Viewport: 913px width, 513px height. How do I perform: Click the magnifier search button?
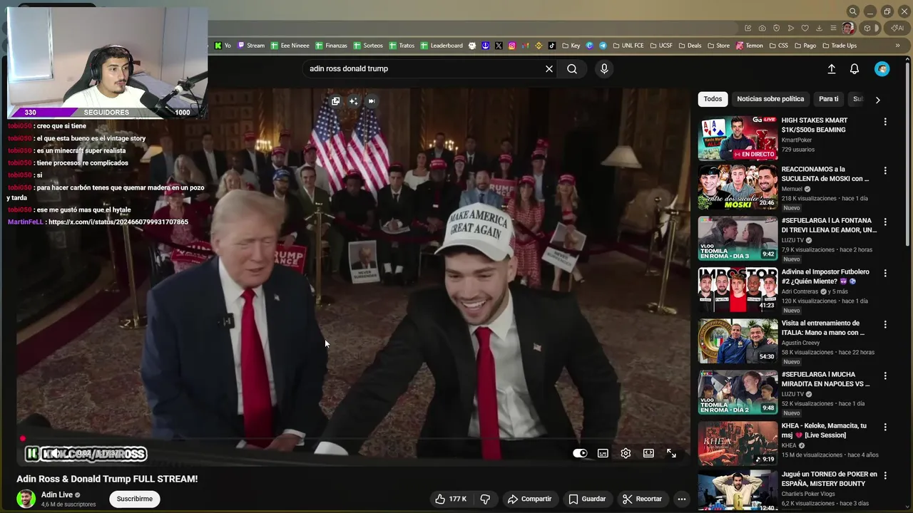coord(572,69)
